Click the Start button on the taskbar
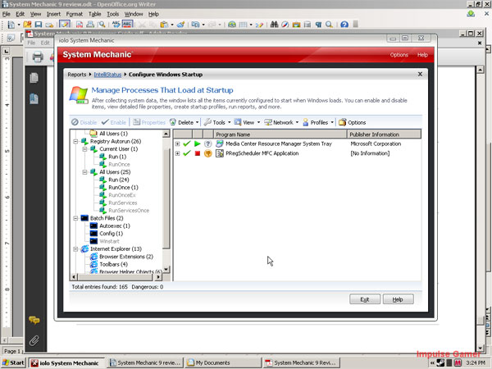This screenshot has width=492, height=369. click(13, 362)
